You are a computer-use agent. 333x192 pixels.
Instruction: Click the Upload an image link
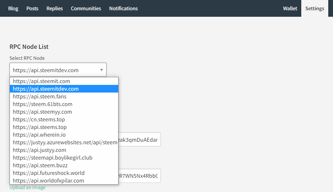pos(27,188)
